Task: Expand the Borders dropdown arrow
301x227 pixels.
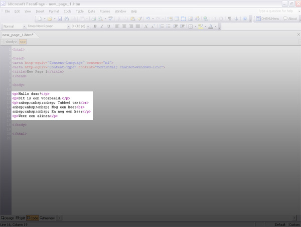Action: click(x=196, y=26)
